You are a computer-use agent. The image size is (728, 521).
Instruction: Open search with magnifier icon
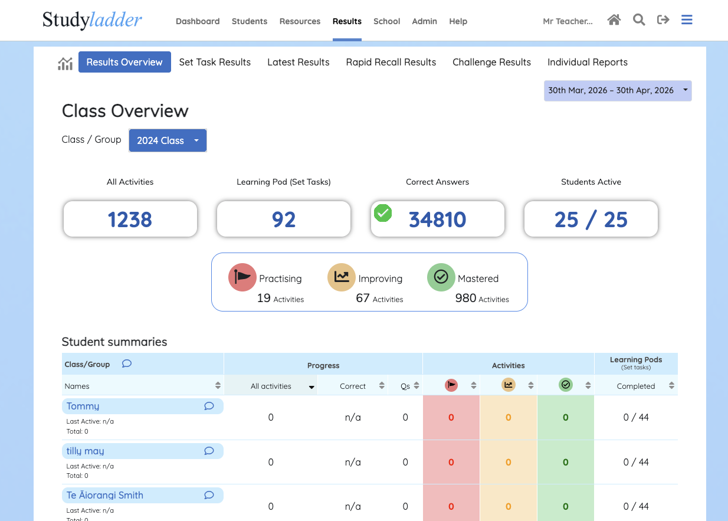tap(639, 20)
